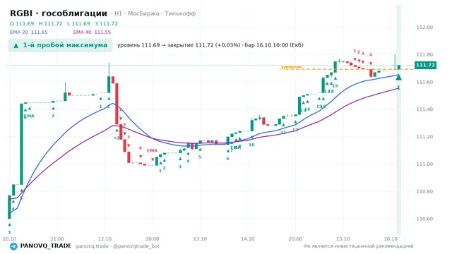Click the 10.10 date axis label
The height and width of the screenshot is (254, 452).
coord(9,239)
